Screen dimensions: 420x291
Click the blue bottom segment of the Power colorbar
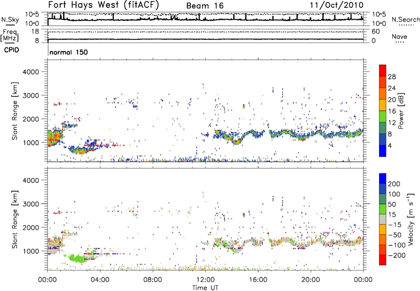[x=383, y=151]
